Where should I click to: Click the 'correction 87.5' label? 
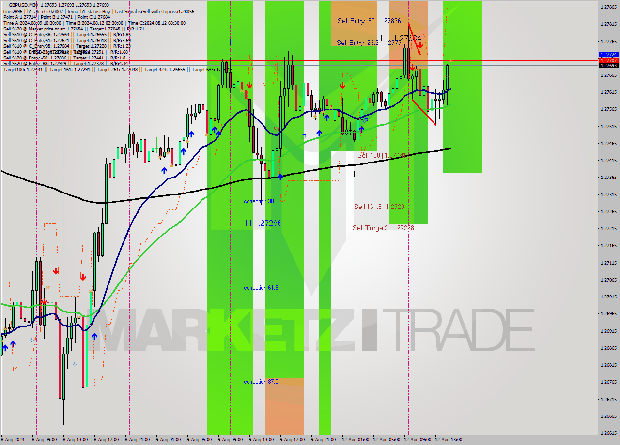261,382
